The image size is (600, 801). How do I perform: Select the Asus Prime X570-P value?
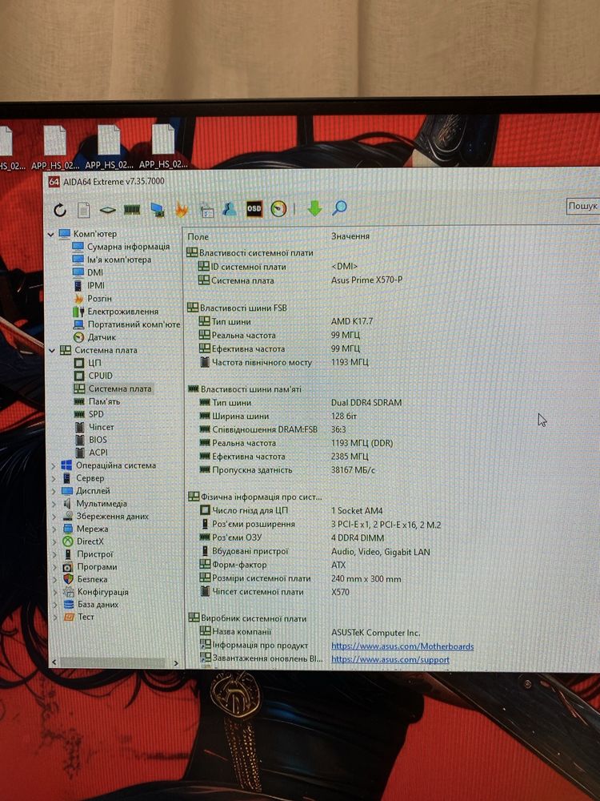tap(366, 280)
